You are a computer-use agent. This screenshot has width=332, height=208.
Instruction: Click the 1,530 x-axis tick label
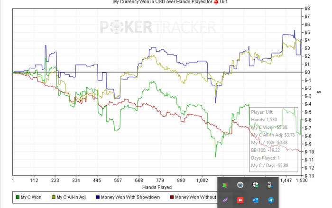click(302, 181)
